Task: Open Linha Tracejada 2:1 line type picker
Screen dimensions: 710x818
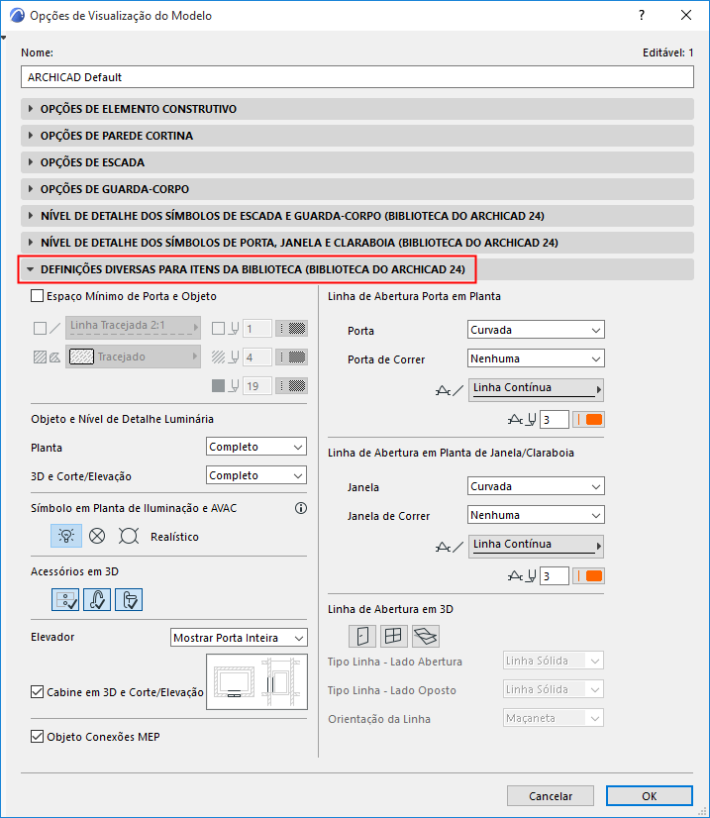Action: click(133, 328)
